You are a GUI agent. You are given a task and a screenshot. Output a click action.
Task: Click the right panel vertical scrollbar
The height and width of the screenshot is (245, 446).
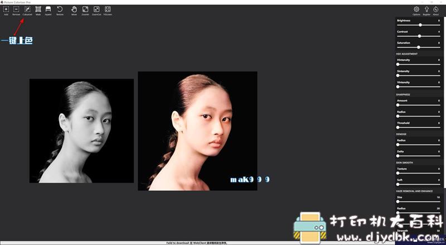click(x=444, y=103)
